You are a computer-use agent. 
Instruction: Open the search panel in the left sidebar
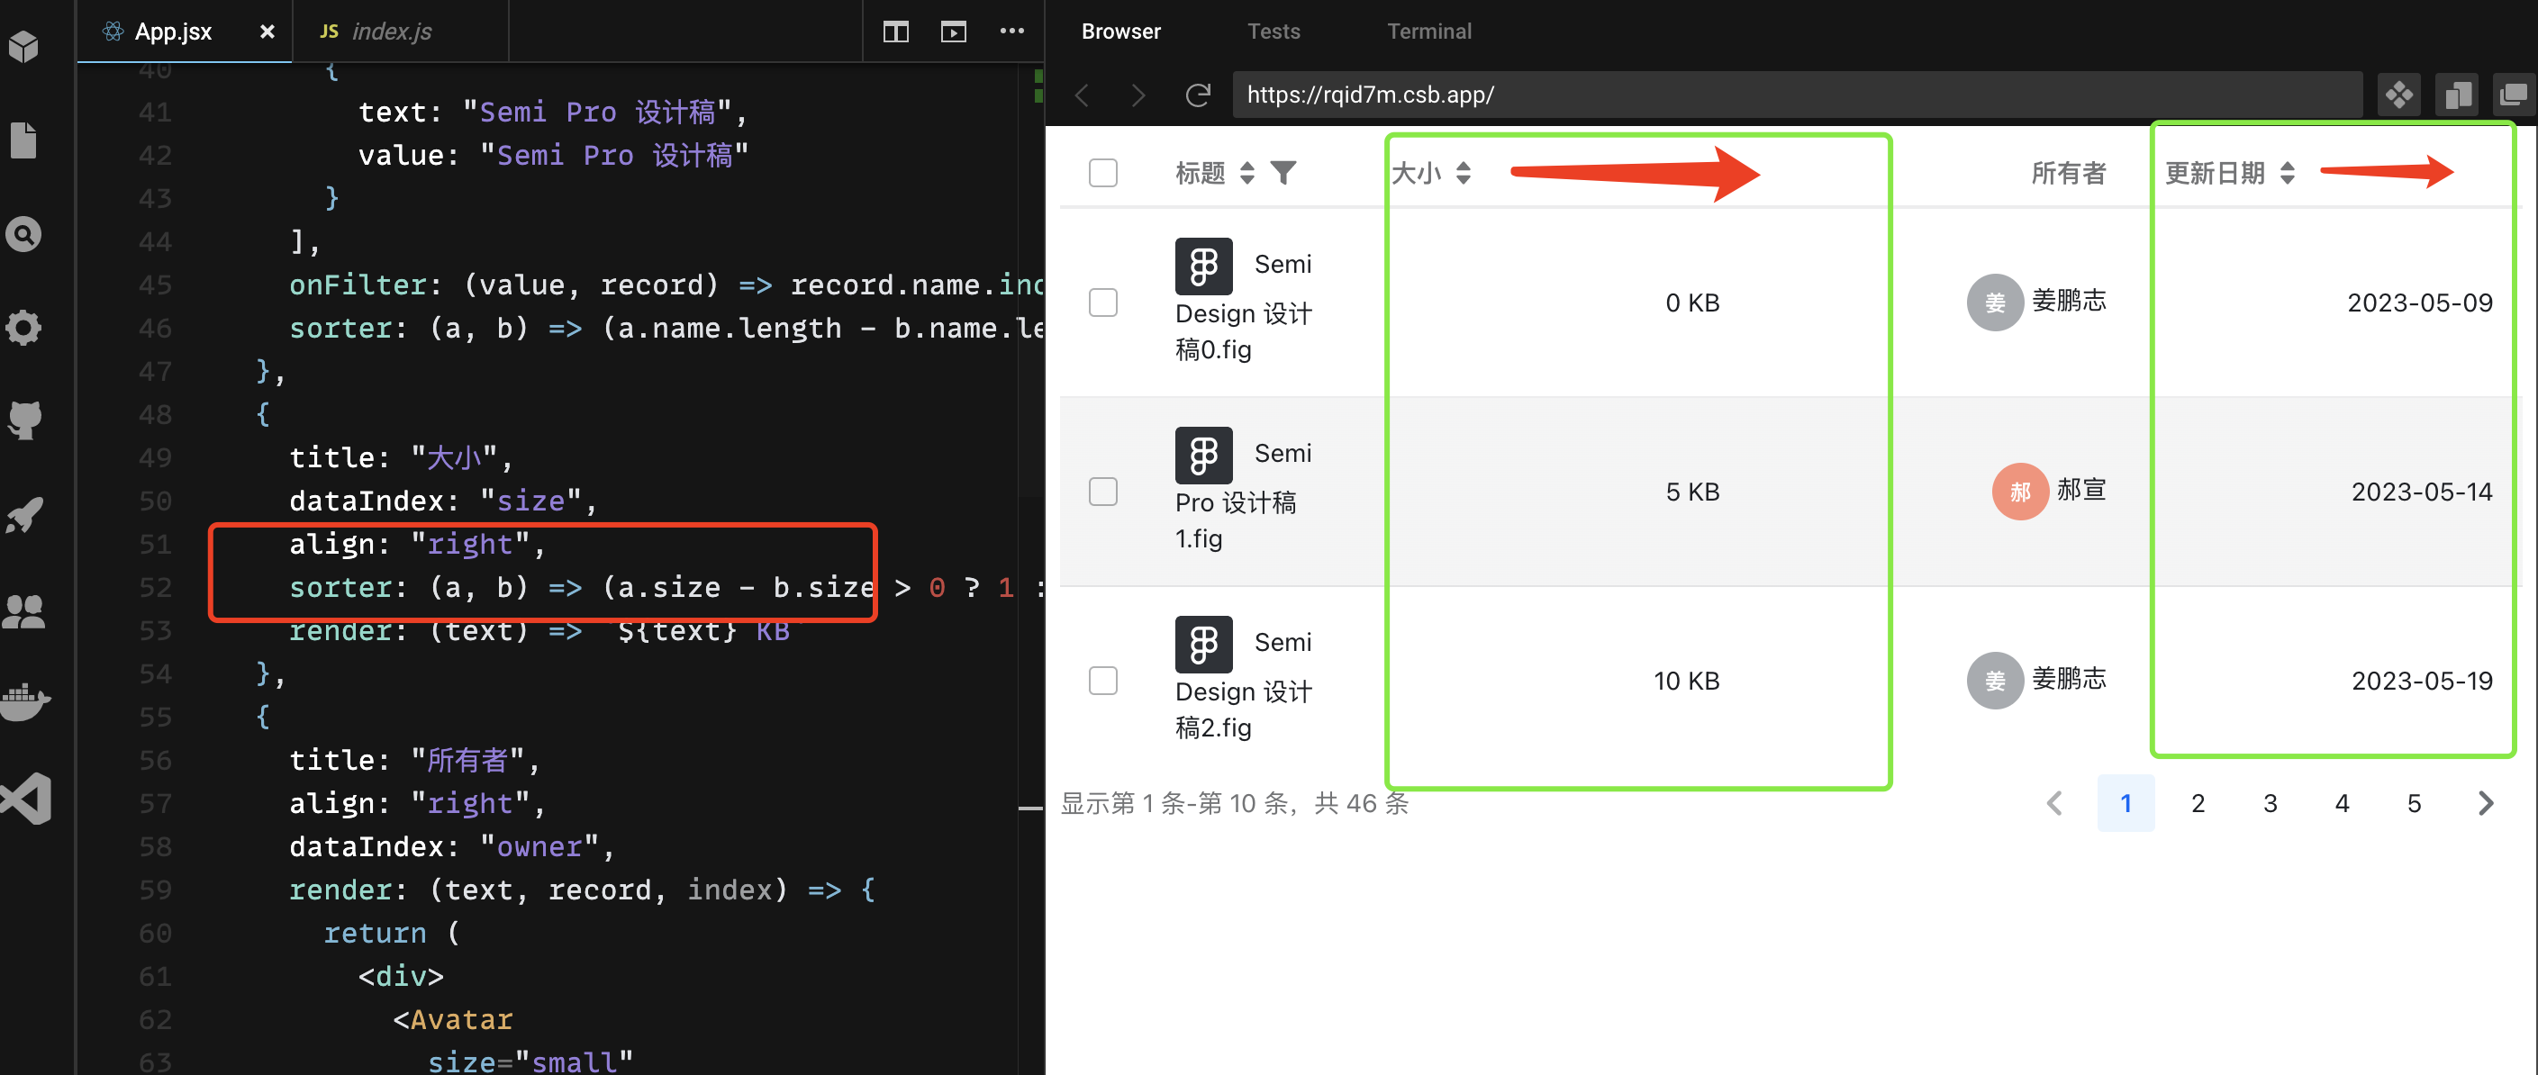pyautogui.click(x=24, y=233)
